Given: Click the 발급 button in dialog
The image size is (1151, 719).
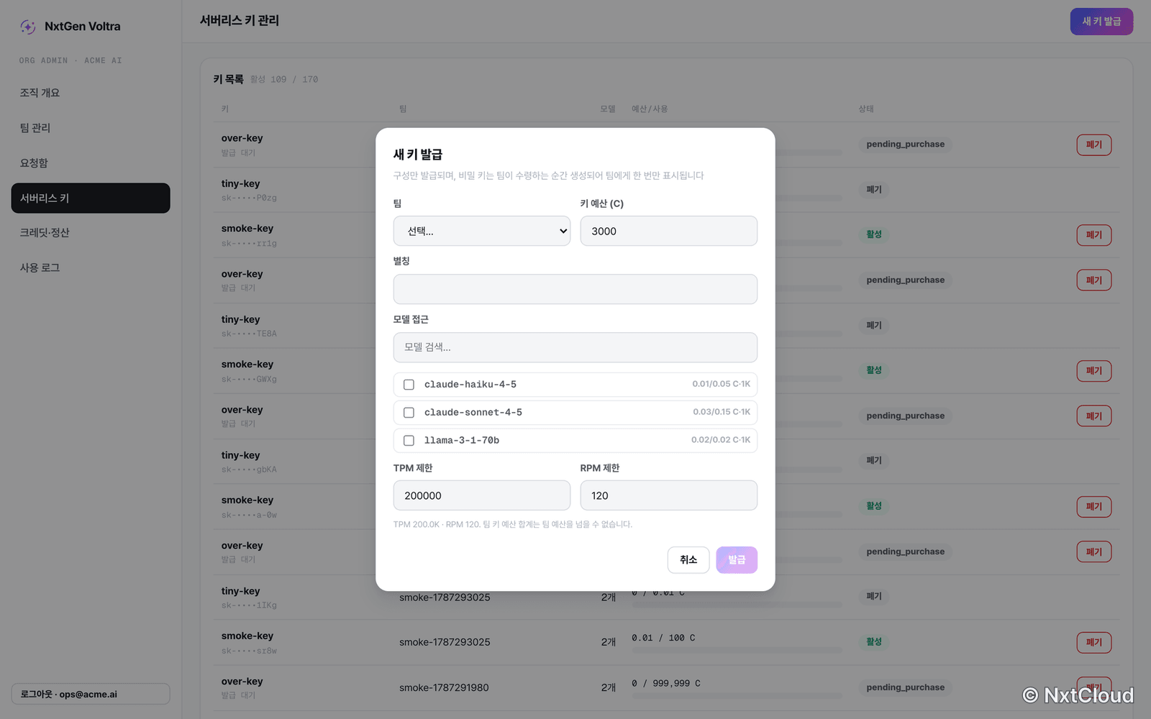Looking at the screenshot, I should (x=737, y=560).
